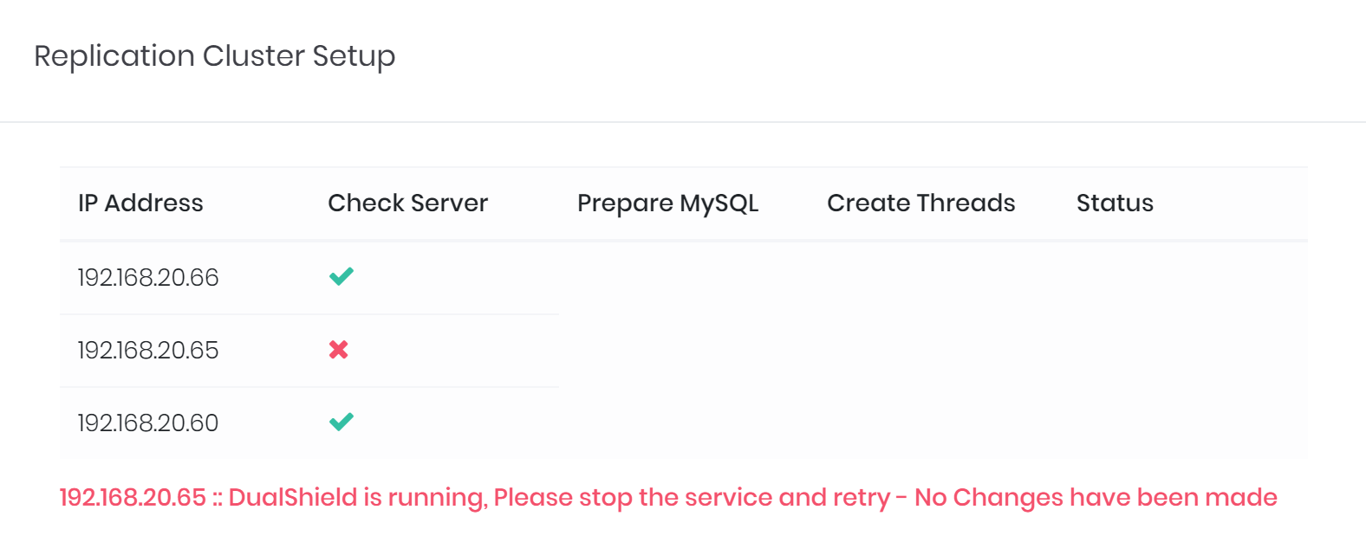Select the IP Address column header
The width and height of the screenshot is (1366, 555).
click(x=140, y=203)
